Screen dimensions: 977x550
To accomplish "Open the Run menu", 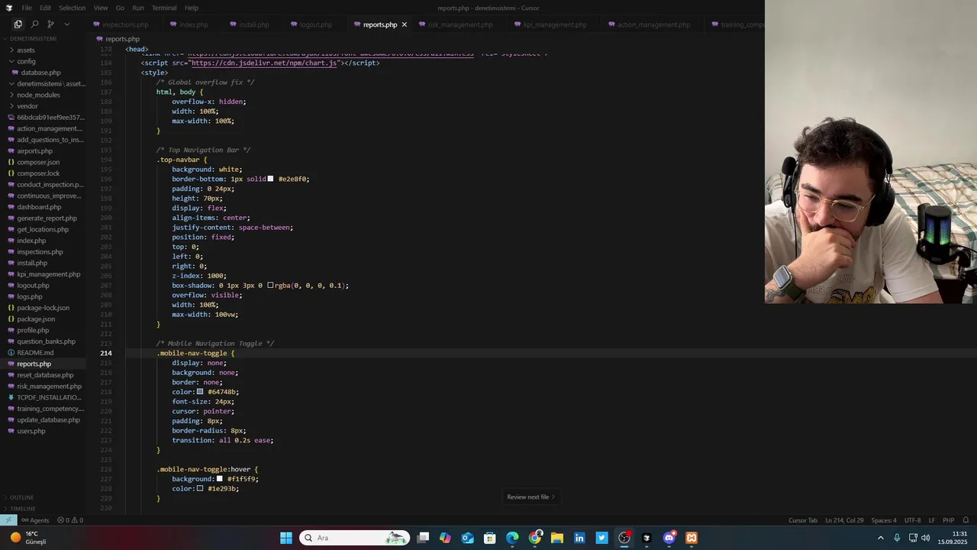I will click(x=138, y=8).
